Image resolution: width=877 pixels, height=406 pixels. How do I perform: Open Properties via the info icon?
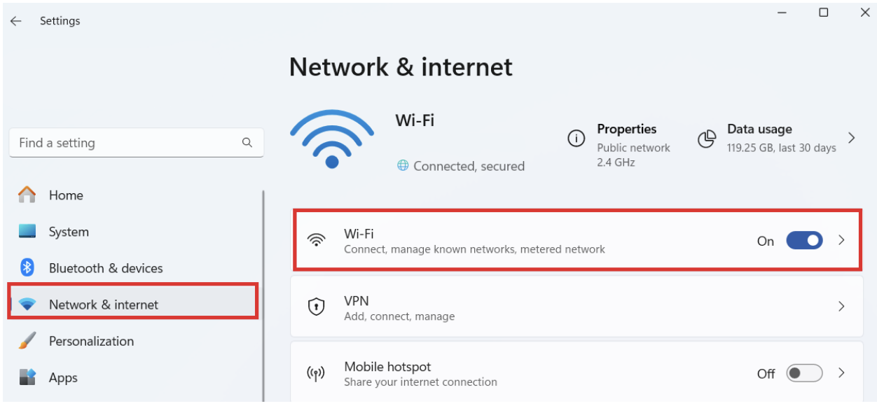click(x=578, y=137)
